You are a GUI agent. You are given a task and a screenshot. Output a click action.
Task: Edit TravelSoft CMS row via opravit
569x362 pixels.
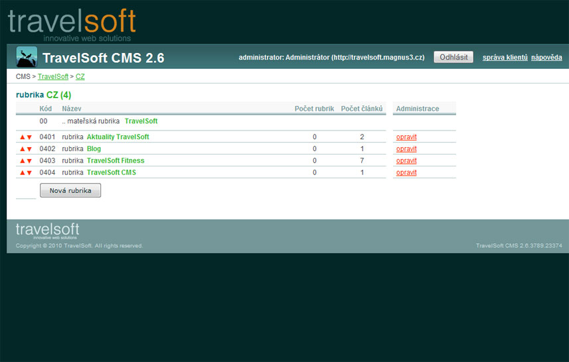406,172
